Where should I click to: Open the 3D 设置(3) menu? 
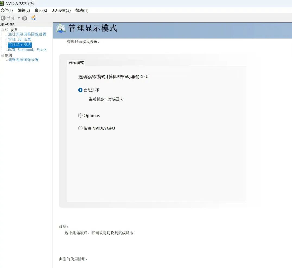pos(61,10)
